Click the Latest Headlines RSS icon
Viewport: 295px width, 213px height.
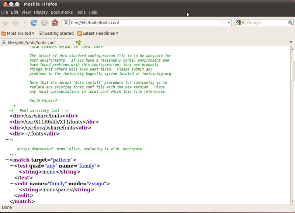[x=80, y=34]
